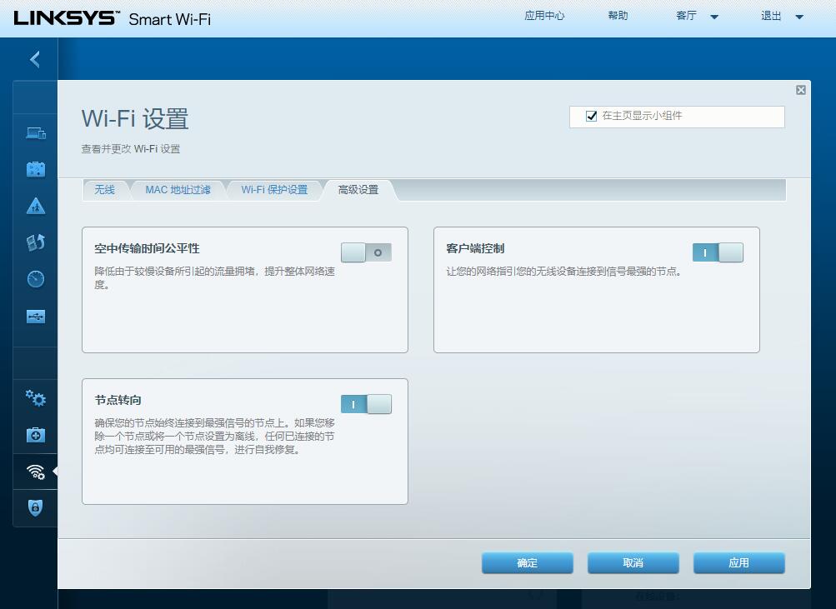Open Parental Controls from the sidebar
836x609 pixels.
[x=34, y=205]
